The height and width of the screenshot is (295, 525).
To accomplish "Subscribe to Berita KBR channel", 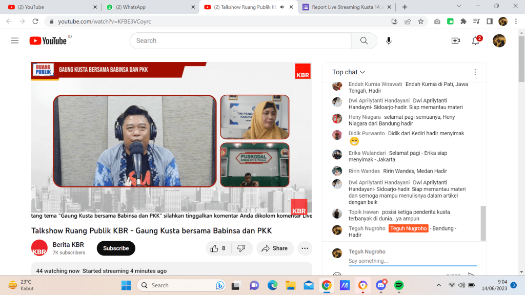I will point(116,248).
